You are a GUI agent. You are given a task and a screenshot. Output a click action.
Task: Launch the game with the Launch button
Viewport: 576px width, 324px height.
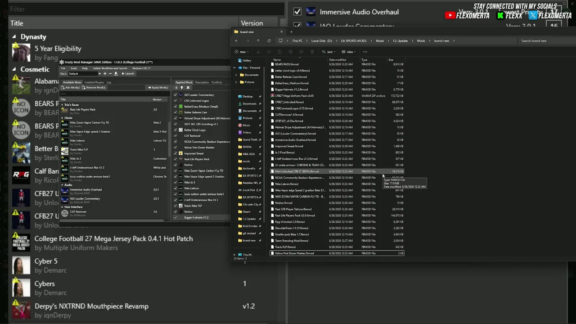[128, 74]
